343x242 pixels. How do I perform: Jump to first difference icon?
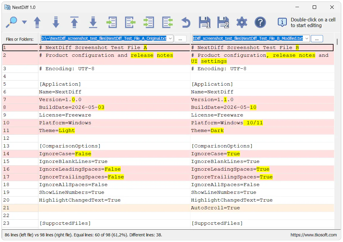click(74, 22)
